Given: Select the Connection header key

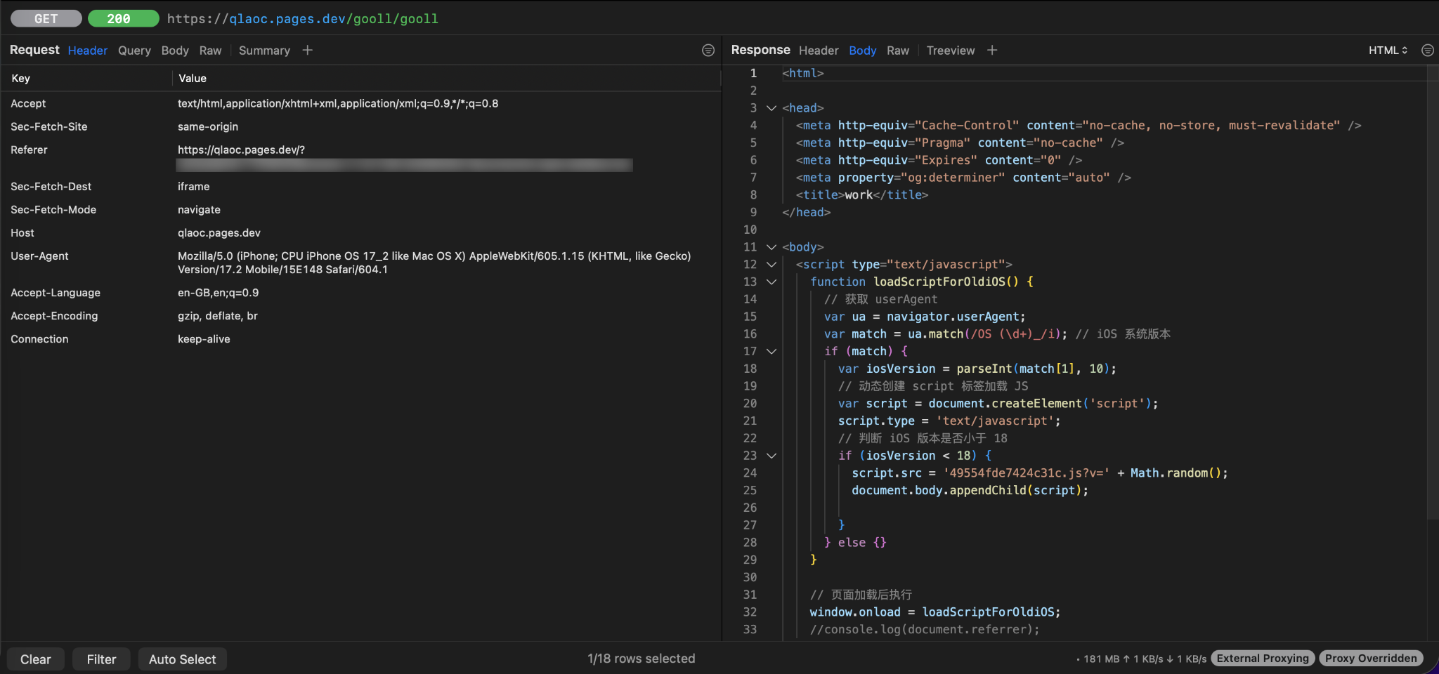Looking at the screenshot, I should click(39, 338).
